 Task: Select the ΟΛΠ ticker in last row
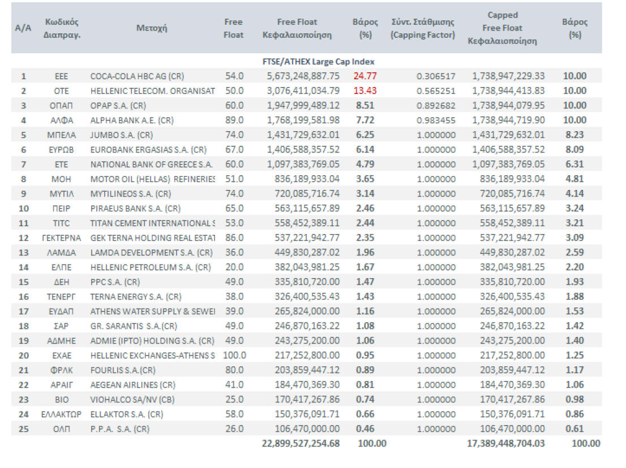click(x=62, y=428)
